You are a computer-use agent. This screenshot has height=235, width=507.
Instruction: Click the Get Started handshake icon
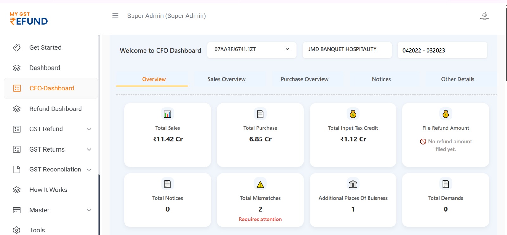pos(17,48)
